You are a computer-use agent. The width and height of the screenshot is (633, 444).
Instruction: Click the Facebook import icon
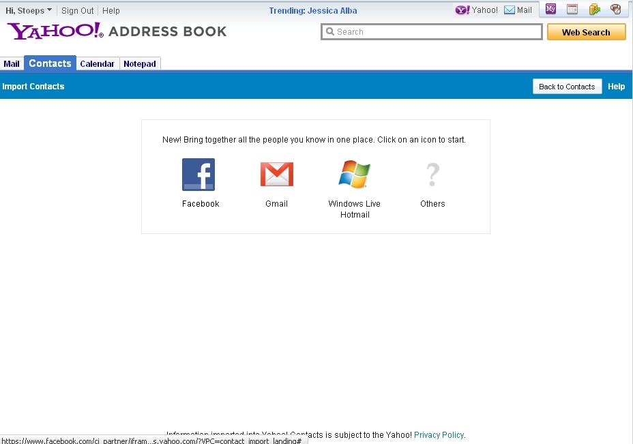point(198,175)
